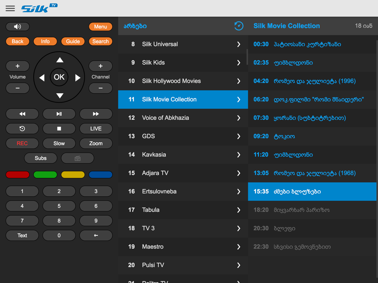Screen dimensions: 378x283
Task: Open the hamburger menu
Action: click(10, 8)
